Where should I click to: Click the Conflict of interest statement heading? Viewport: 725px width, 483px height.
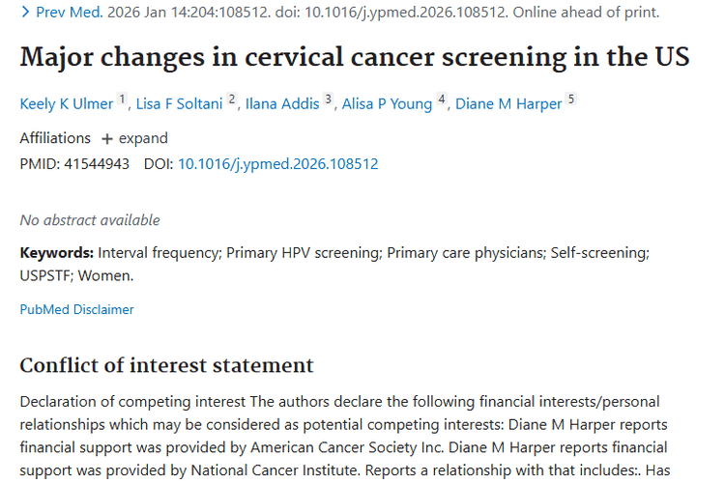[x=166, y=365]
